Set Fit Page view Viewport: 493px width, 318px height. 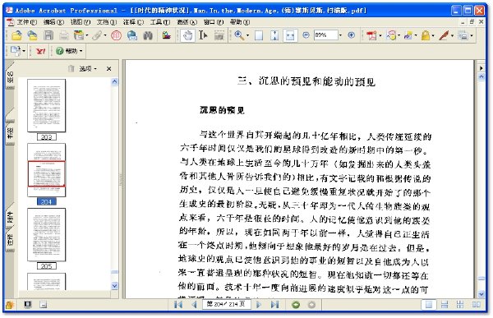pos(274,35)
